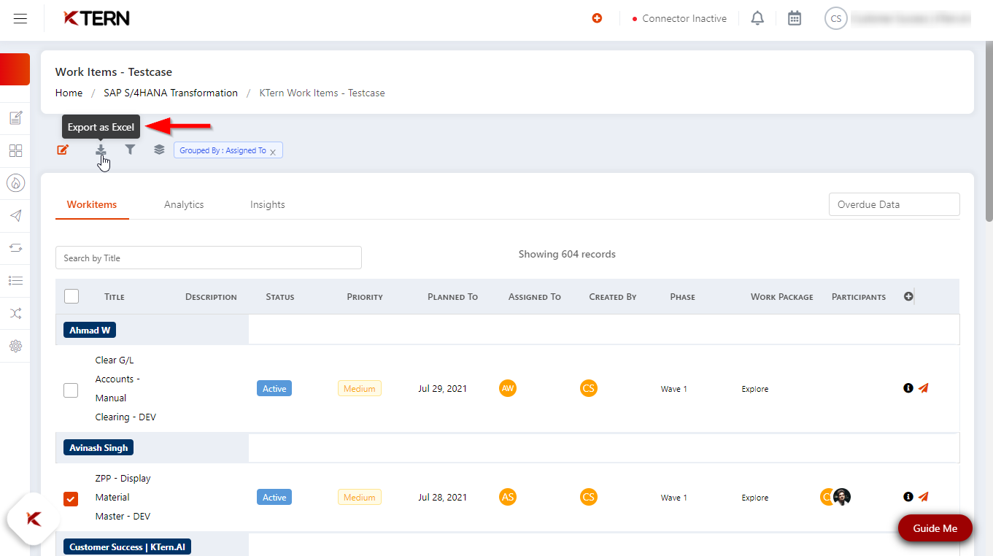Click the KTern logo in header

(96, 19)
